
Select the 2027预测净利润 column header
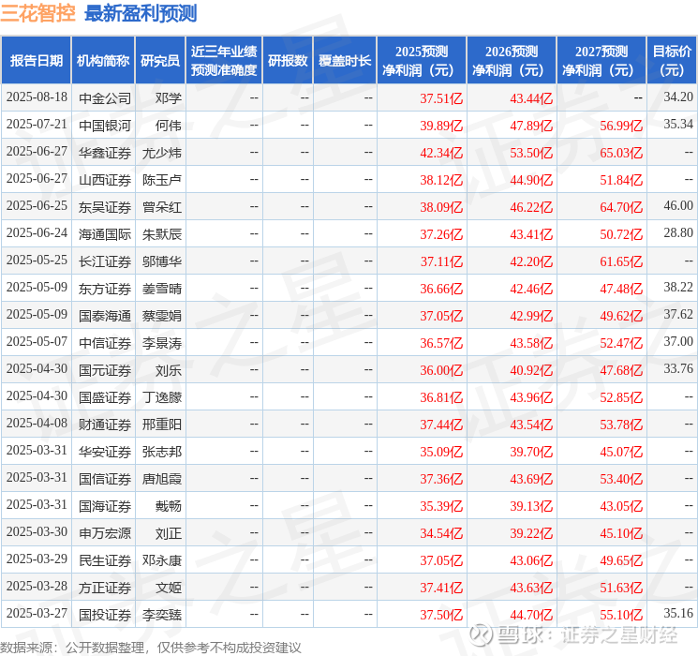tap(601, 61)
